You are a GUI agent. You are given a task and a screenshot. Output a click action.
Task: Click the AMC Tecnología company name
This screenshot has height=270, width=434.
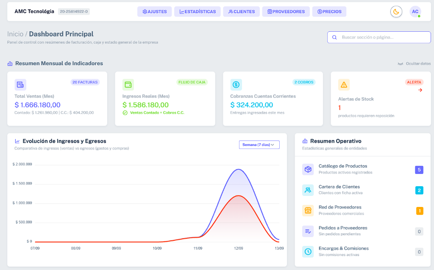[x=34, y=11]
